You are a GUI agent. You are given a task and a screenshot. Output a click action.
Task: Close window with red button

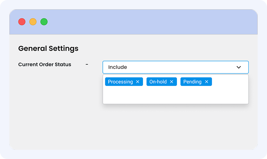[22, 22]
